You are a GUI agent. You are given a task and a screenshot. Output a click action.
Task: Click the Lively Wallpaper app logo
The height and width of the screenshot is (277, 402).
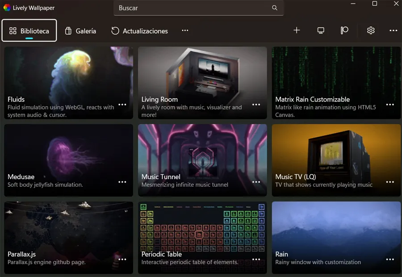7,7
